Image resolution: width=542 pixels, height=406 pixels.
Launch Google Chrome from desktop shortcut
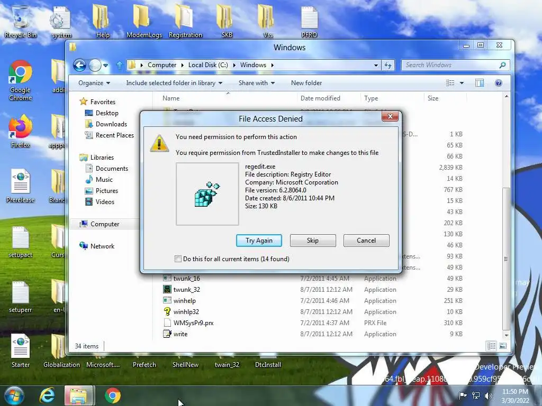coord(21,80)
